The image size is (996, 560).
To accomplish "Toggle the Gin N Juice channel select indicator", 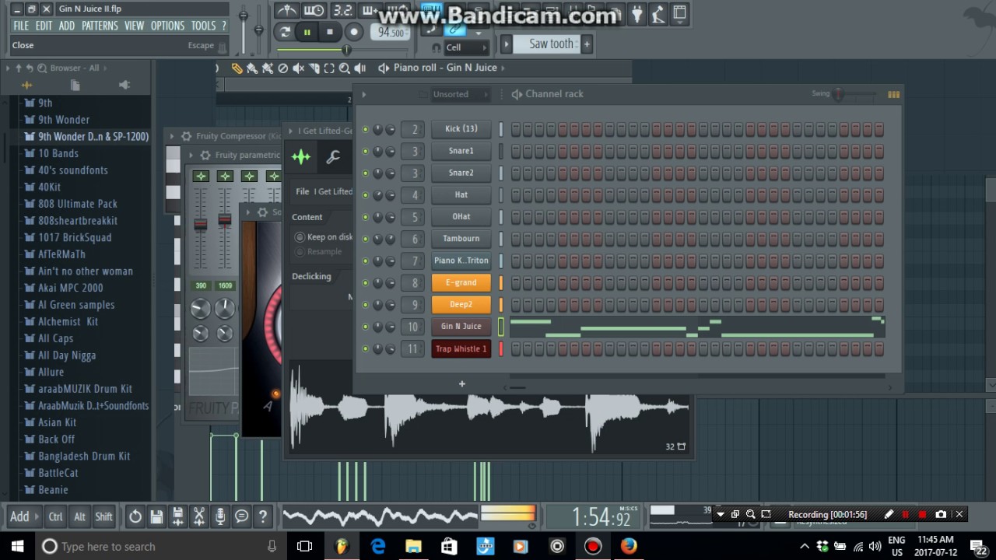I will tap(501, 327).
